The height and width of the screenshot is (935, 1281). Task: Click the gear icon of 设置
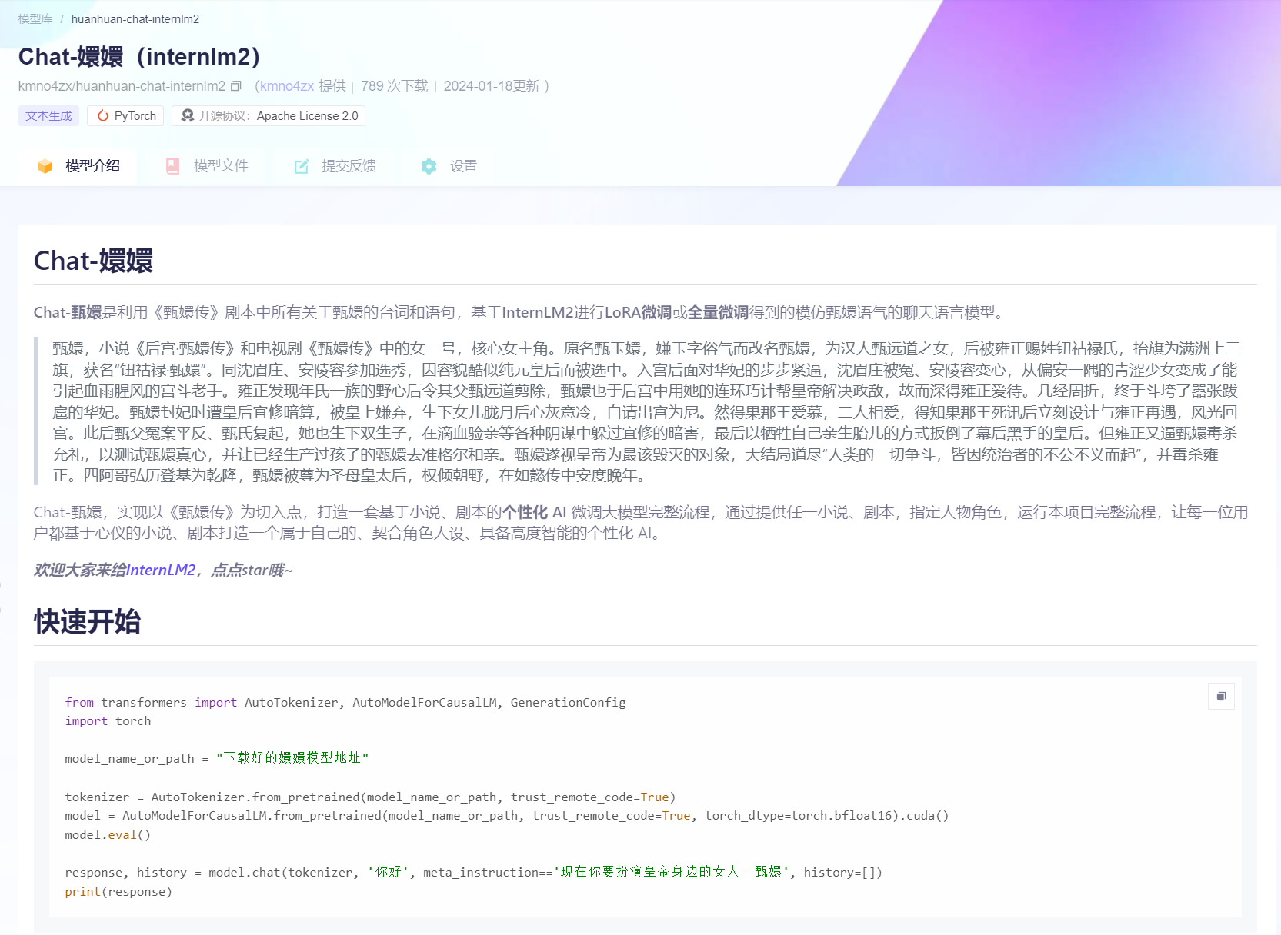click(x=429, y=166)
